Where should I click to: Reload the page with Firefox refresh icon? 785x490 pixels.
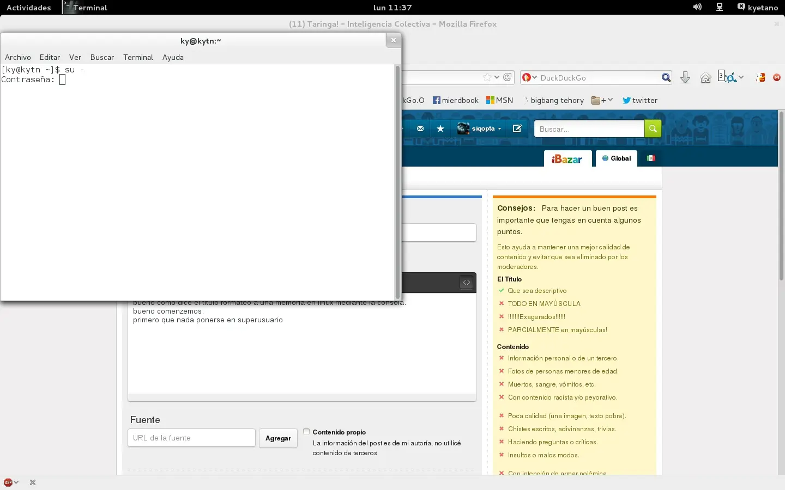point(508,77)
